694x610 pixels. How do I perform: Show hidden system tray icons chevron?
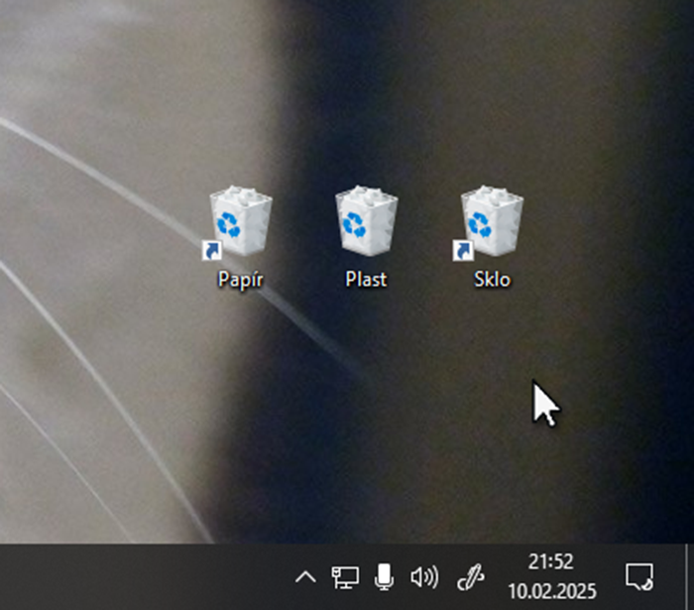click(305, 577)
